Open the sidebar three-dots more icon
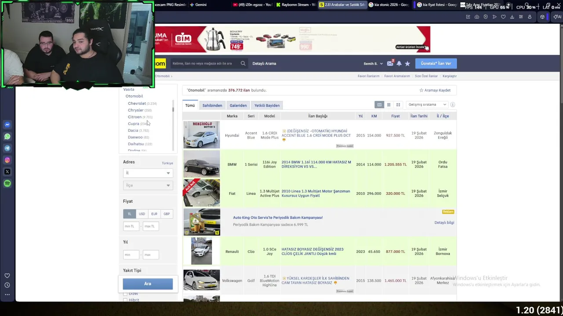This screenshot has height=316, width=563. 7,294
